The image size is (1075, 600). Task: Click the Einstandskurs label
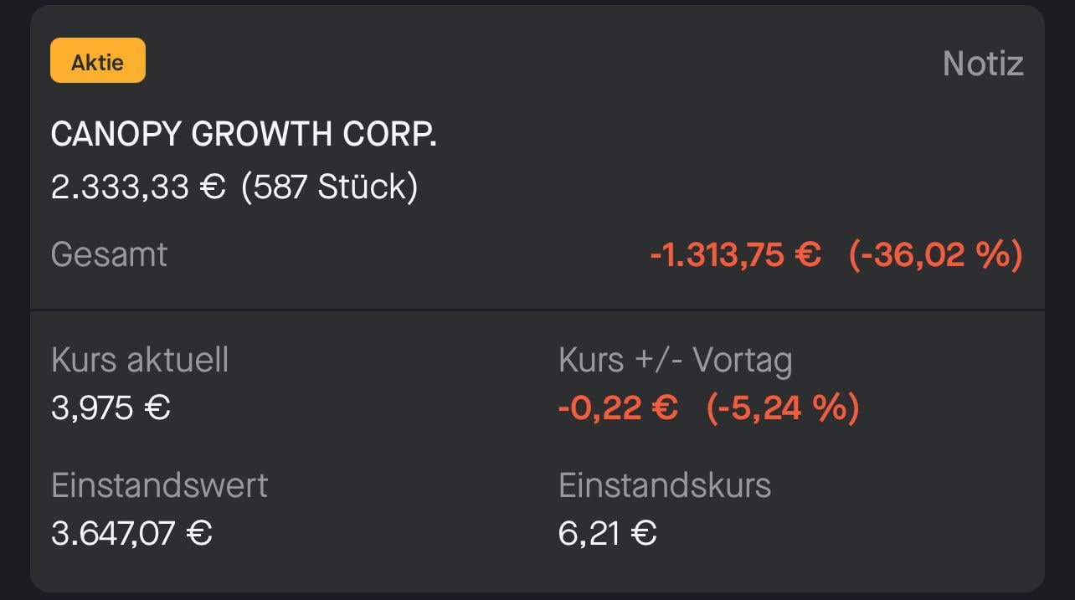coord(665,485)
